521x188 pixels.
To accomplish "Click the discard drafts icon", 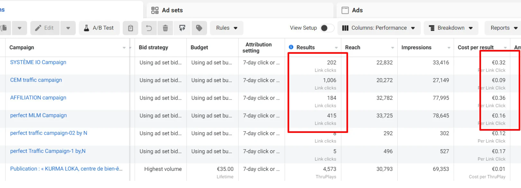I will [182, 28].
